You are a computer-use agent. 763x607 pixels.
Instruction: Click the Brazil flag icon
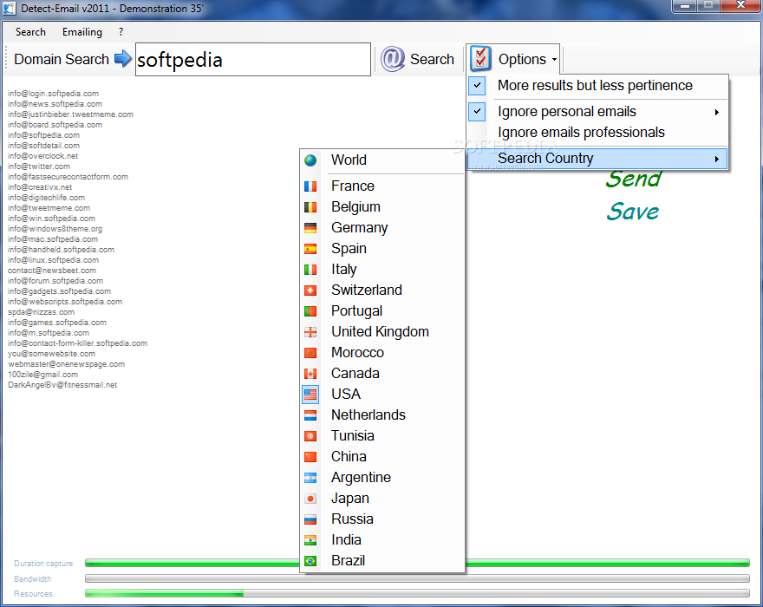[x=310, y=561]
